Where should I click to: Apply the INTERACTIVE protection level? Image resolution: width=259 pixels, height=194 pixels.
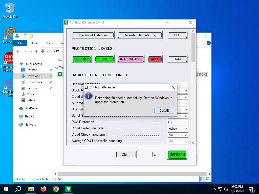coord(131,59)
